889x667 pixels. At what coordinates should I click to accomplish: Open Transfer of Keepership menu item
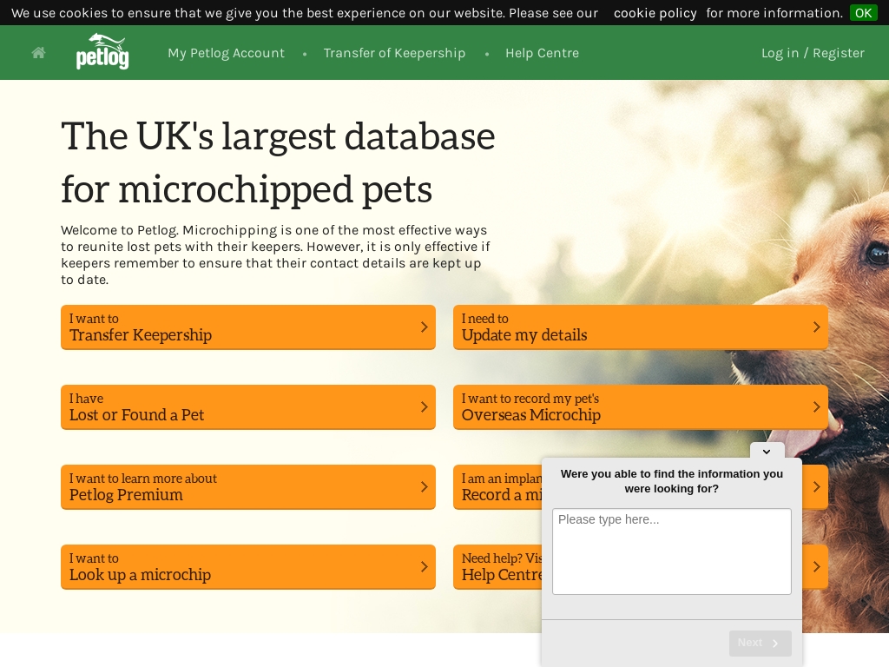coord(394,53)
